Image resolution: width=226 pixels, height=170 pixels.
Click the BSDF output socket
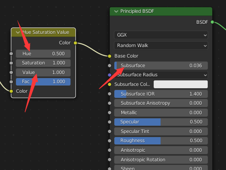[212, 22]
